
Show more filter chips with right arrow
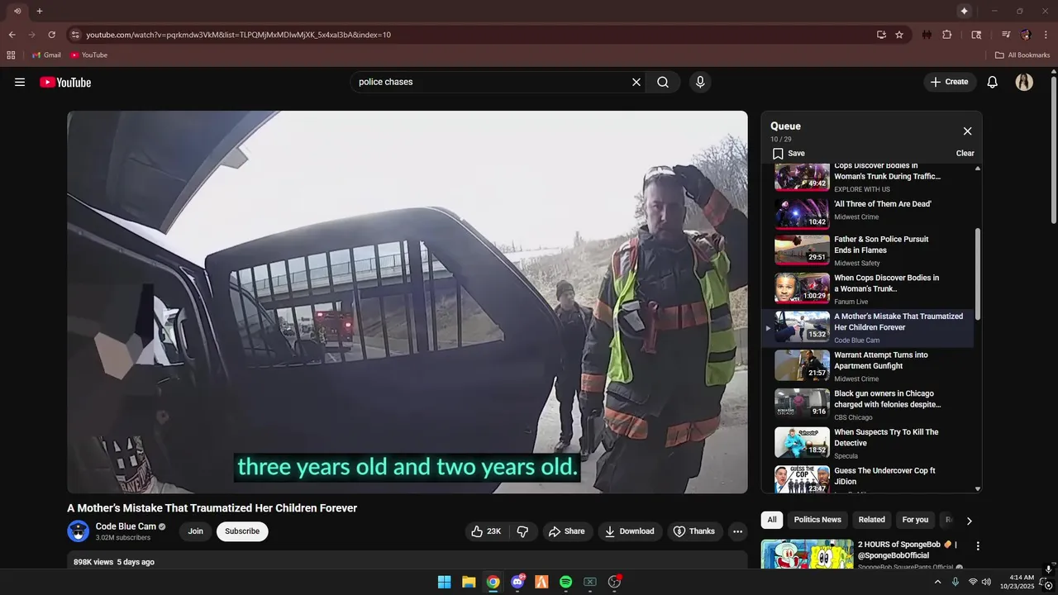pyautogui.click(x=970, y=521)
